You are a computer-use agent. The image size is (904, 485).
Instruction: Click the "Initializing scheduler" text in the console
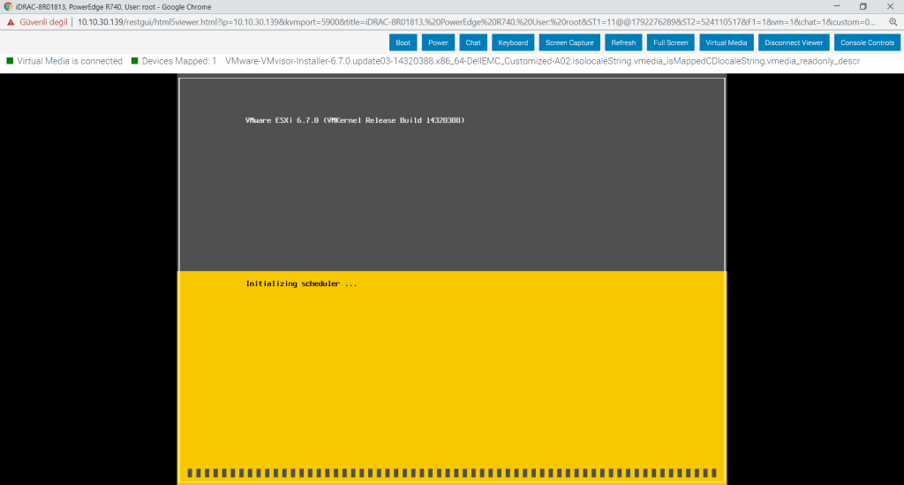[301, 284]
